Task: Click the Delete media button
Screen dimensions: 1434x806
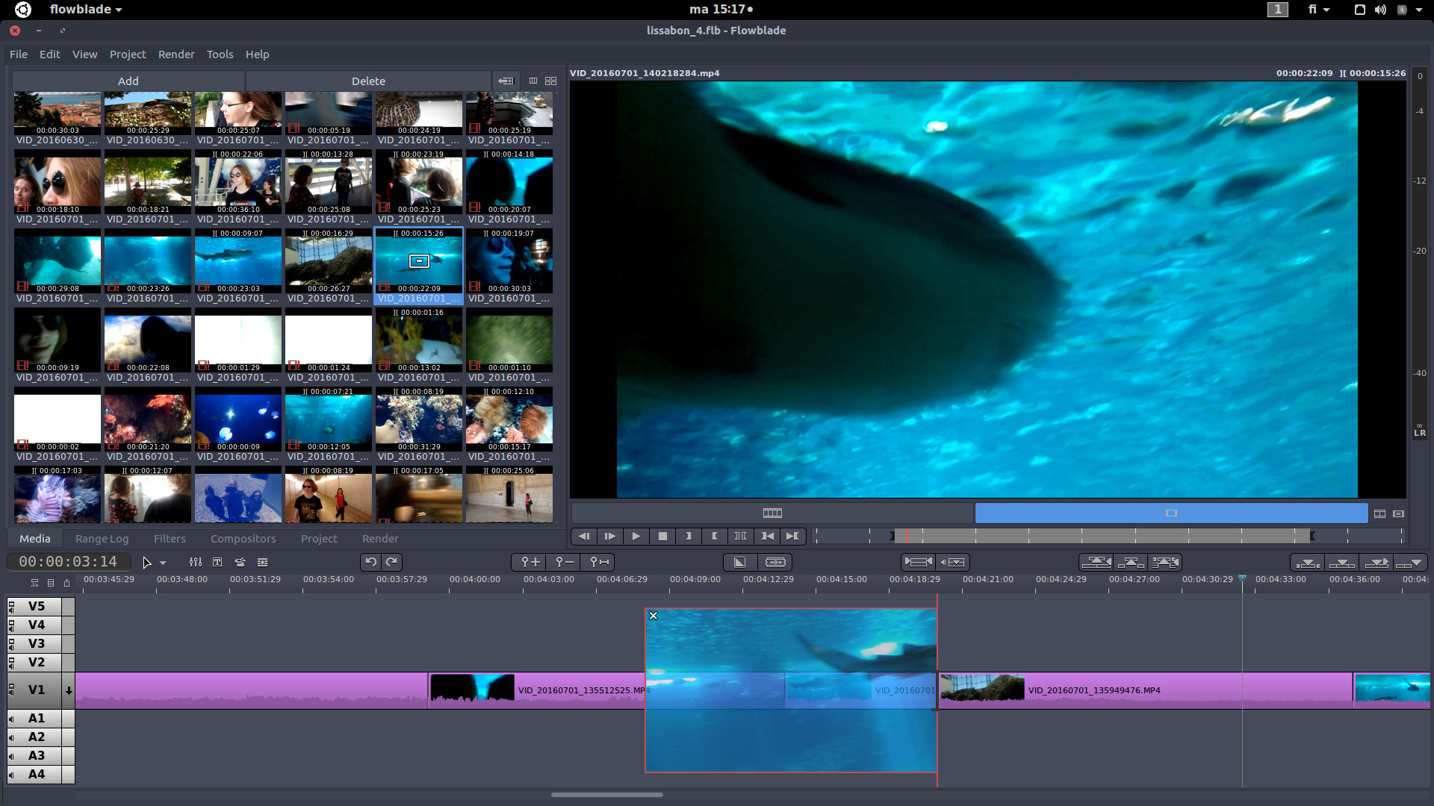Action: tap(368, 81)
